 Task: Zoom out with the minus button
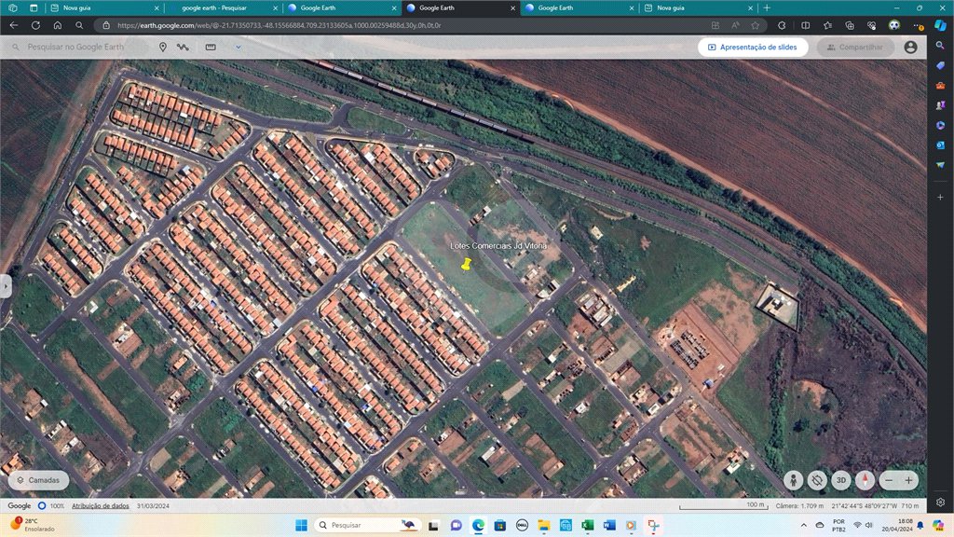(889, 480)
